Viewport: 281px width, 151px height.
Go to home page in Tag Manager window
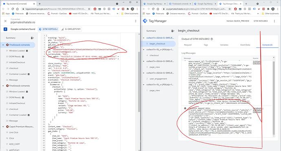pos(158,9)
